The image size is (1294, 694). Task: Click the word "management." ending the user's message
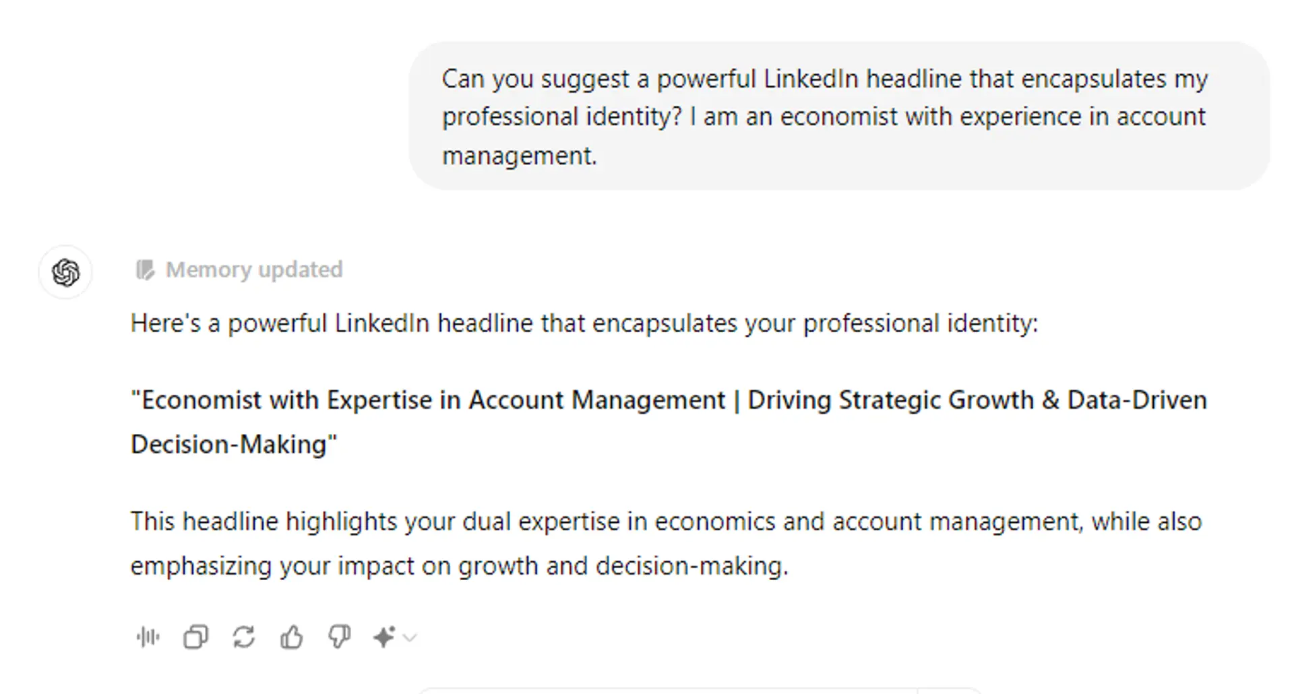pyautogui.click(x=520, y=156)
